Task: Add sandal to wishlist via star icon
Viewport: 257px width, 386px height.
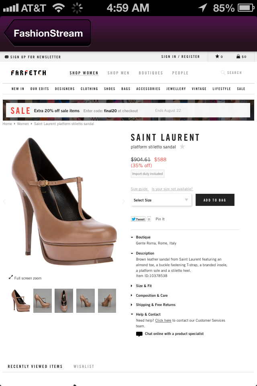Action: click(182, 147)
